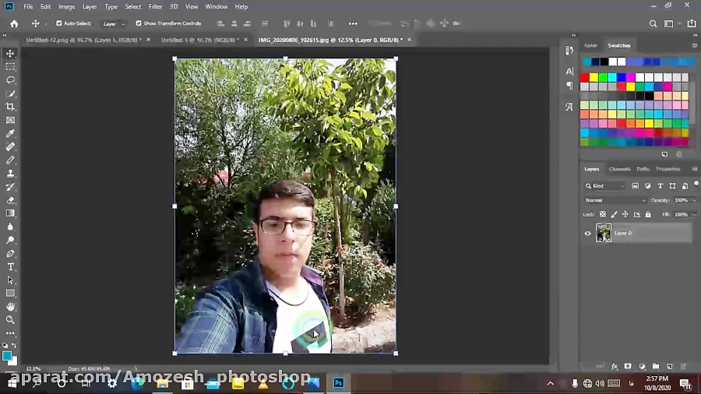701x394 pixels.
Task: Select the Layer 0 thumbnail
Action: [x=604, y=233]
